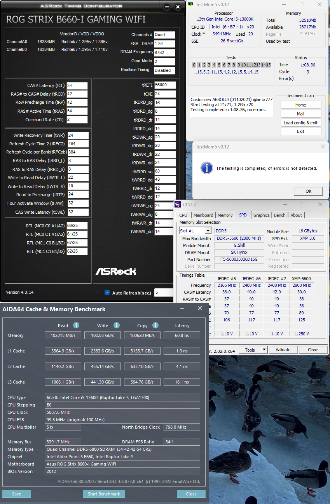Click the Row Precharge Time (tRP) field
Image resolution: width=330 pixels, height=504 pixels.
(x=77, y=103)
